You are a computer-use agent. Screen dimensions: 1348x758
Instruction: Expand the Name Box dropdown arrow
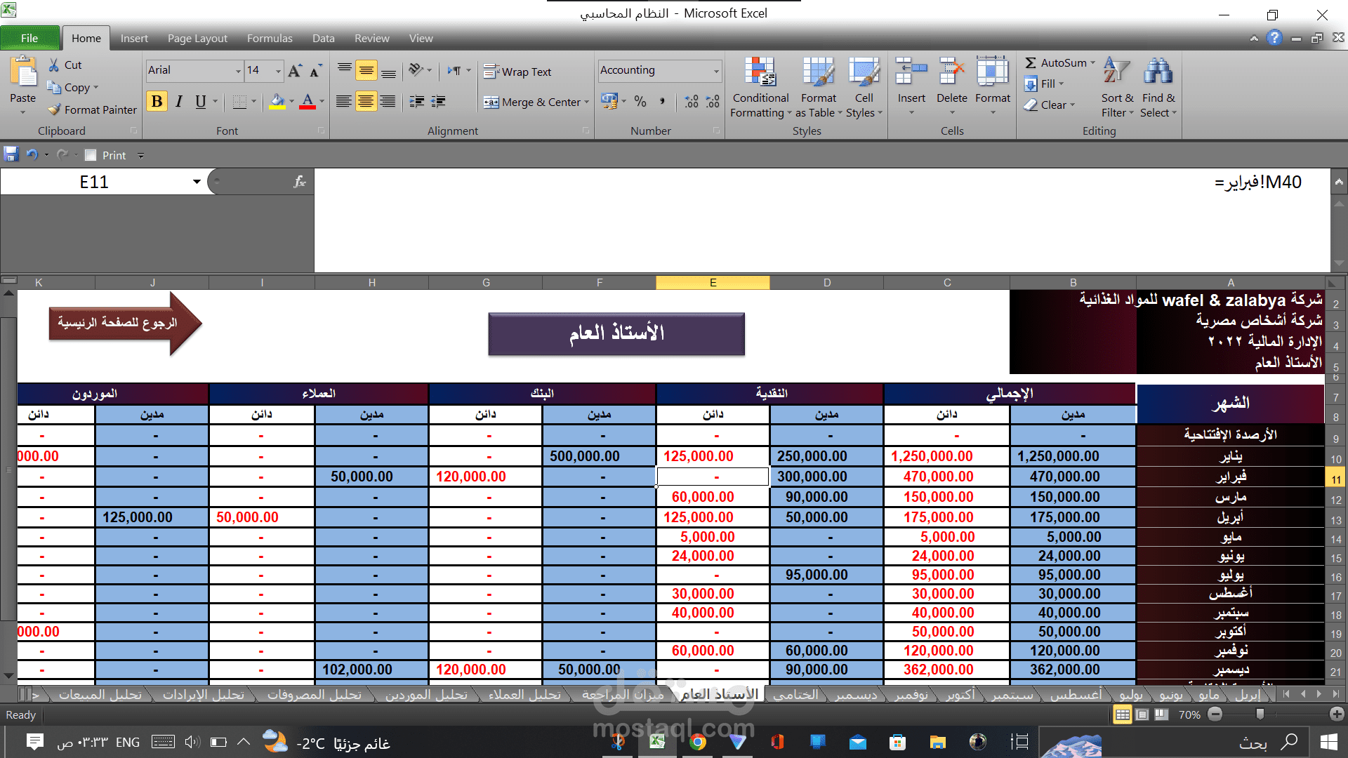click(197, 182)
